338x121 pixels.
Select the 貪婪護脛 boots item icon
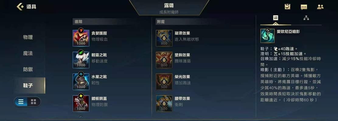[81, 38]
